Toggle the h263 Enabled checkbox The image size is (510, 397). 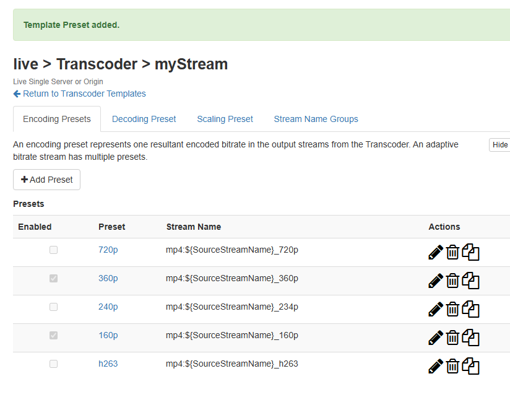[x=54, y=364]
